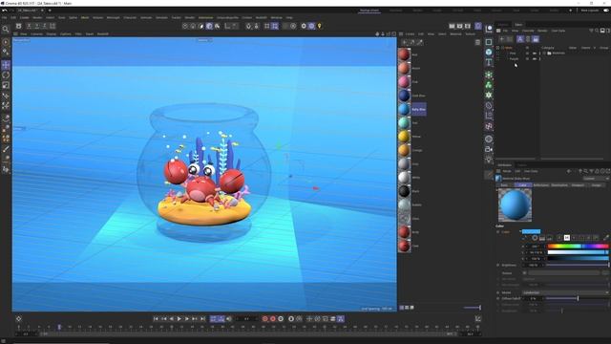Click the Go to end of animation button
The image size is (611, 344).
pos(202,318)
